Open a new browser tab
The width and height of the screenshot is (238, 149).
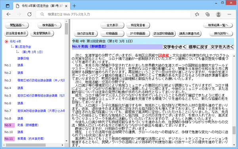(74, 6)
